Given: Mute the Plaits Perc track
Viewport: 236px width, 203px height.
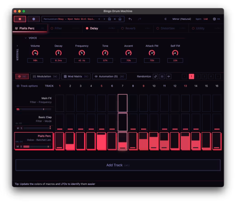Looking at the screenshot, I should click(18, 147).
